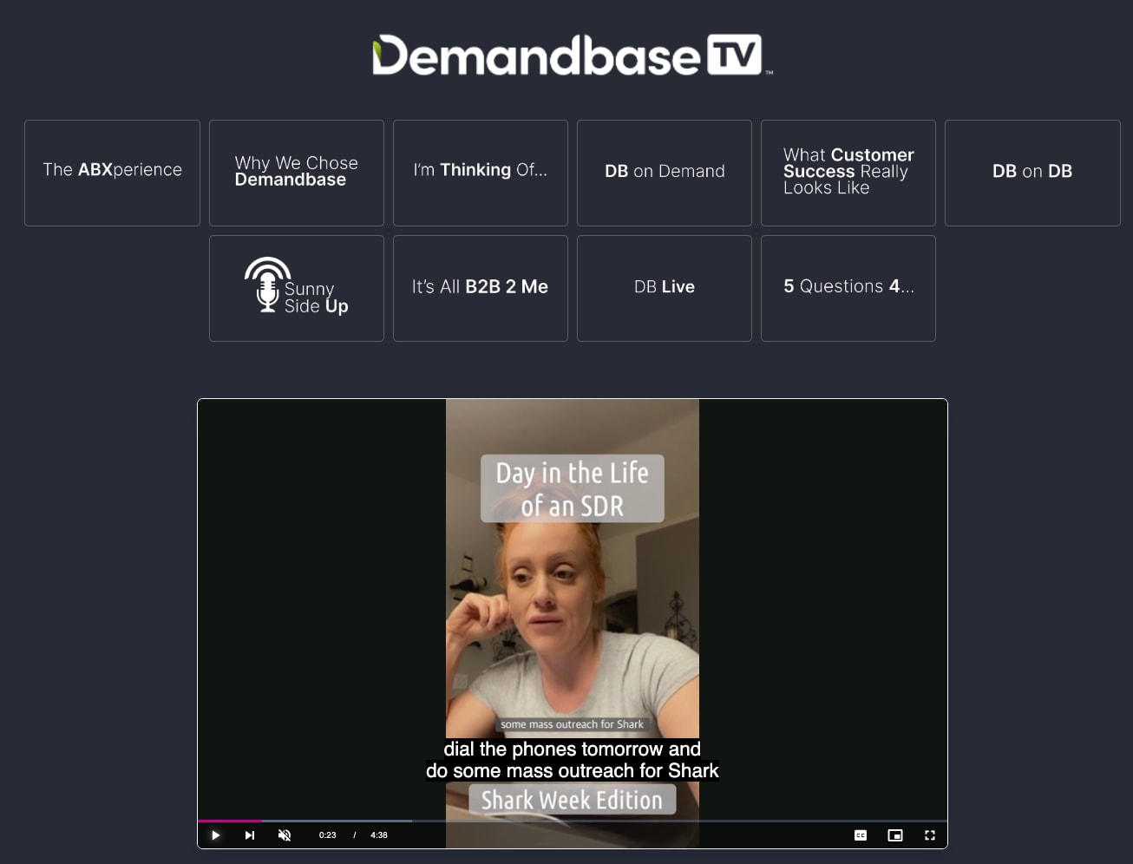Screen dimensions: 1133x864
Task: Open It's All B2B 2 Me
Action: pos(481,288)
